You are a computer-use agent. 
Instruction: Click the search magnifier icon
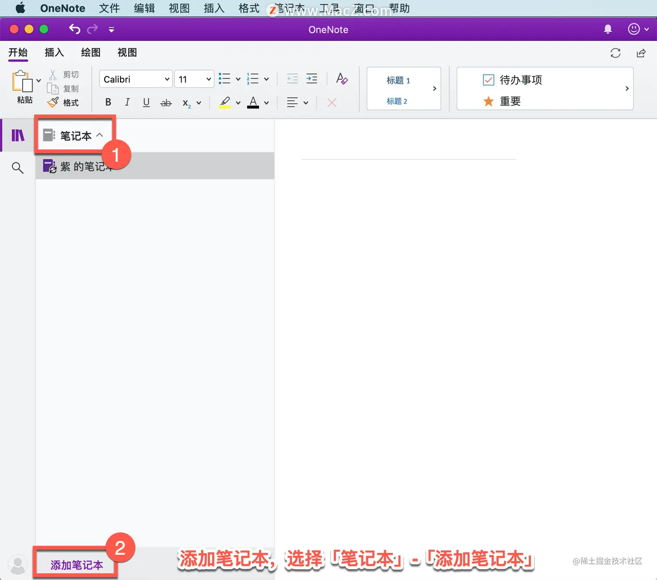pyautogui.click(x=18, y=168)
